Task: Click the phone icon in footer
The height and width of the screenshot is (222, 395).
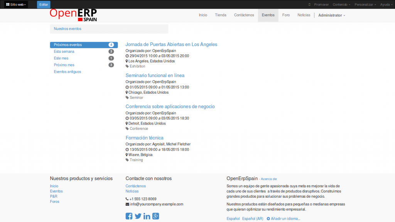Action: pyautogui.click(x=127, y=199)
